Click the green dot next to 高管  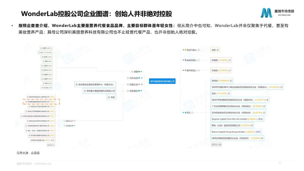point(139,72)
